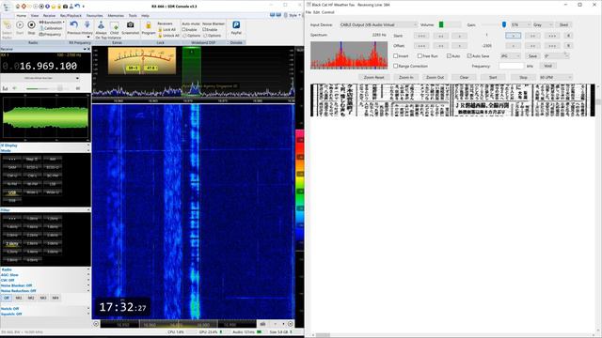
Task: Adjust the Gain slider handle
Action: pos(504,24)
